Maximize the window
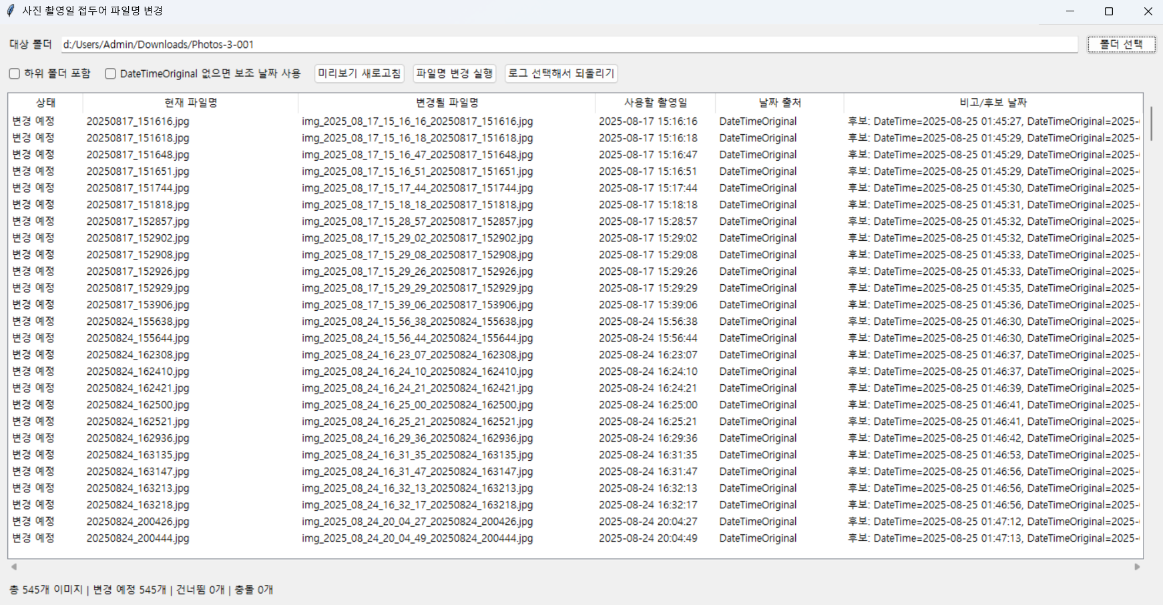This screenshot has width=1163, height=605. click(1109, 11)
